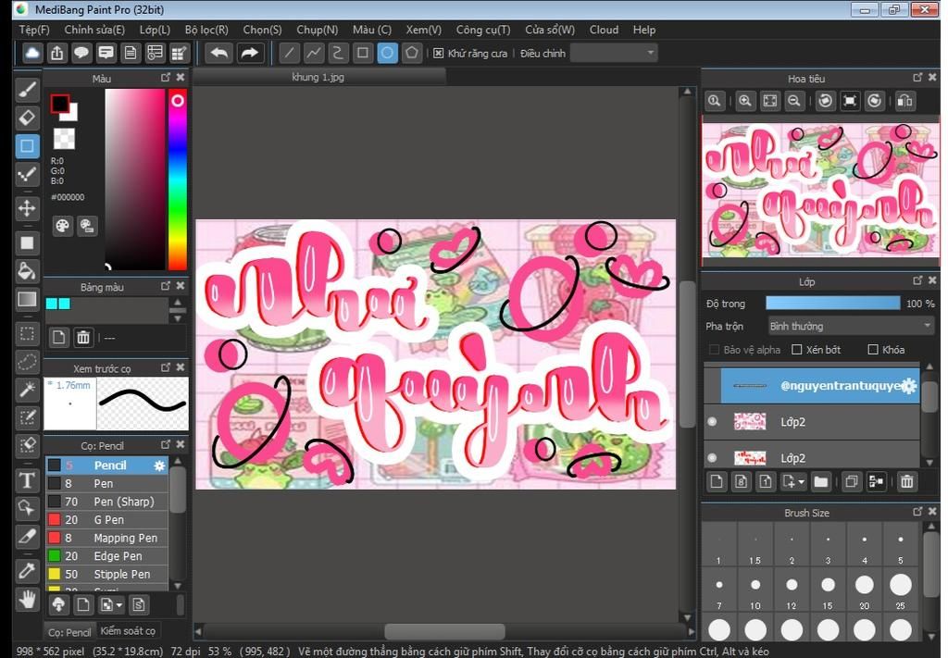The height and width of the screenshot is (658, 948).
Task: Undock the Màu panel
Action: 166,78
